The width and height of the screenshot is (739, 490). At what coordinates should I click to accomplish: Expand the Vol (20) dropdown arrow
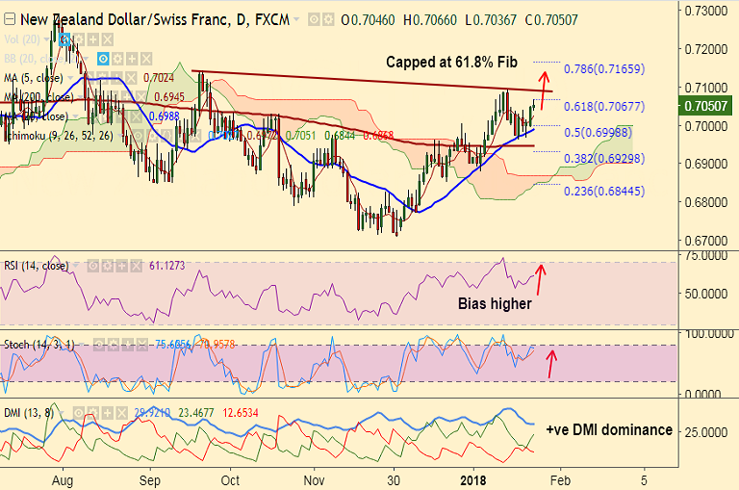click(46, 39)
